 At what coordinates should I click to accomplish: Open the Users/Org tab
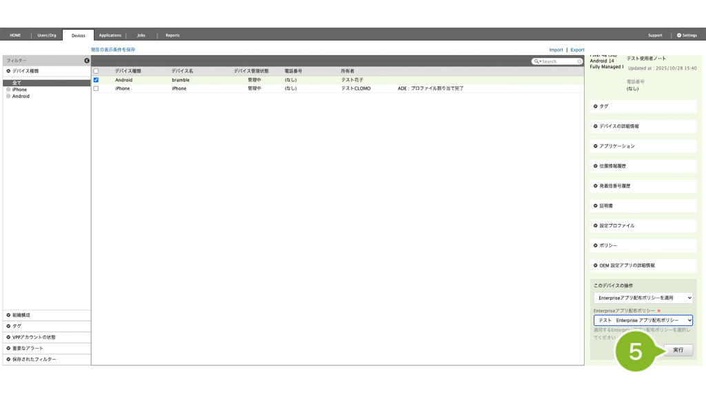coord(47,35)
